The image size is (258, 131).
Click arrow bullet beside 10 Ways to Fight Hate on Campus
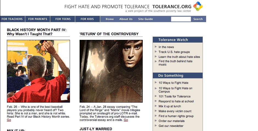[x=156, y=88]
